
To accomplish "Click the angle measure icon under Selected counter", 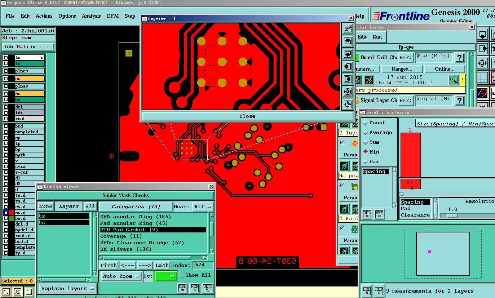I will click(18, 292).
